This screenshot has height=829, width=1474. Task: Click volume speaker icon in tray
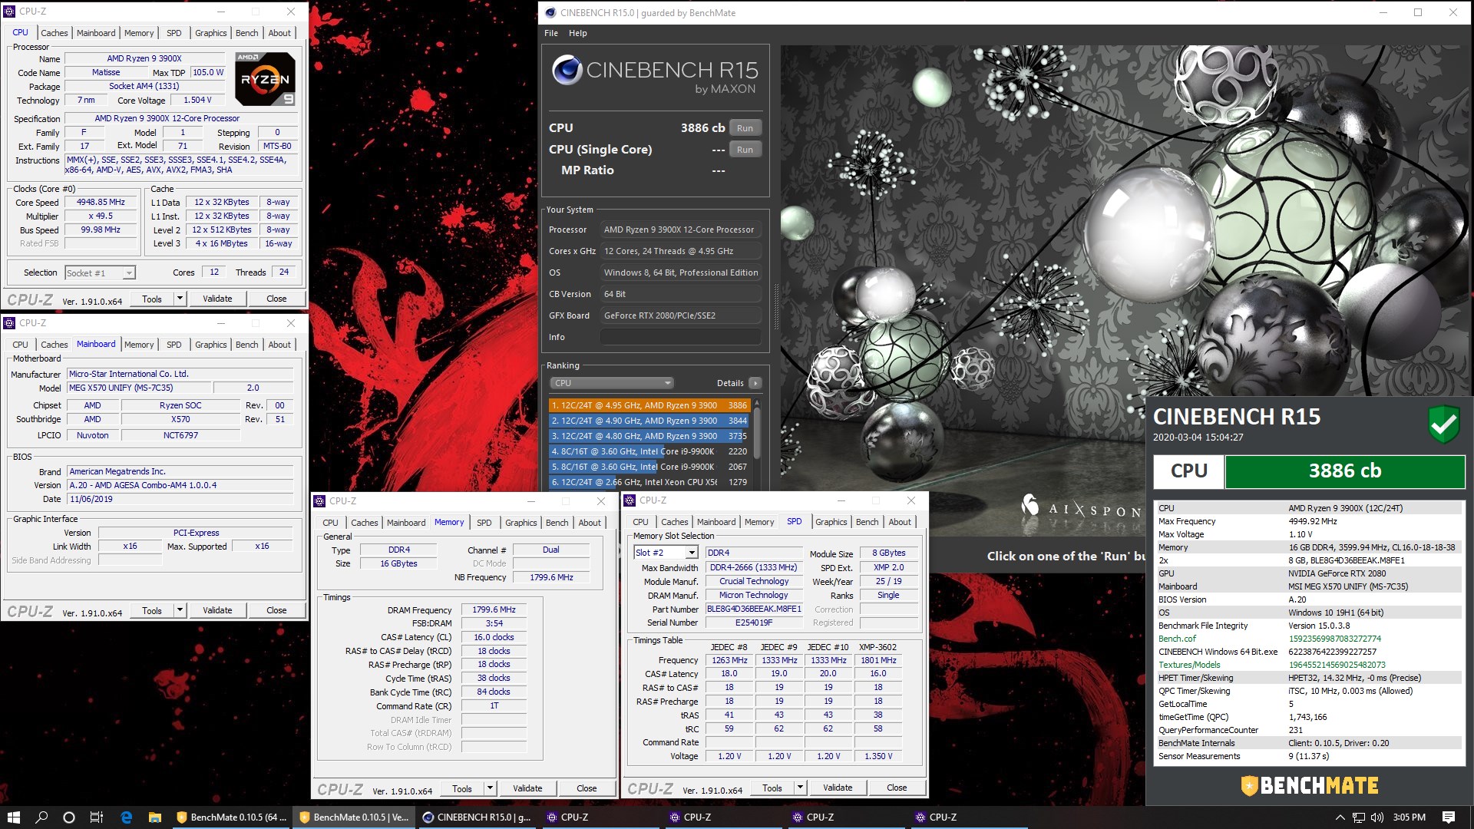click(1377, 817)
